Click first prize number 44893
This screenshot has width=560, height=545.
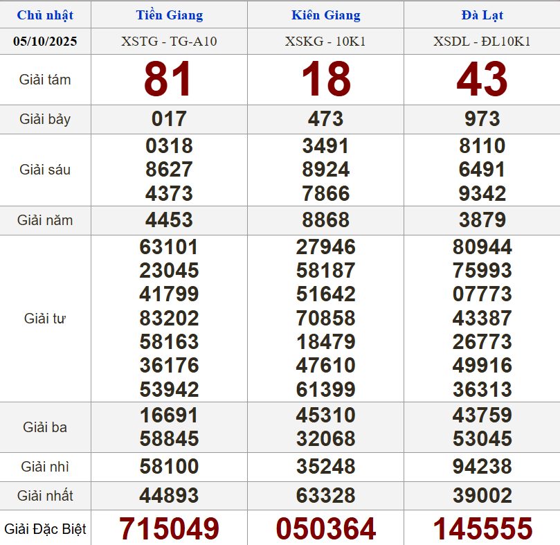point(169,496)
